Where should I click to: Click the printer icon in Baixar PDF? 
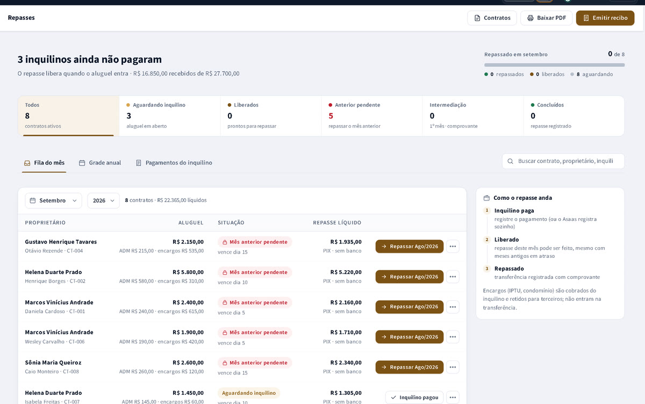pyautogui.click(x=531, y=18)
